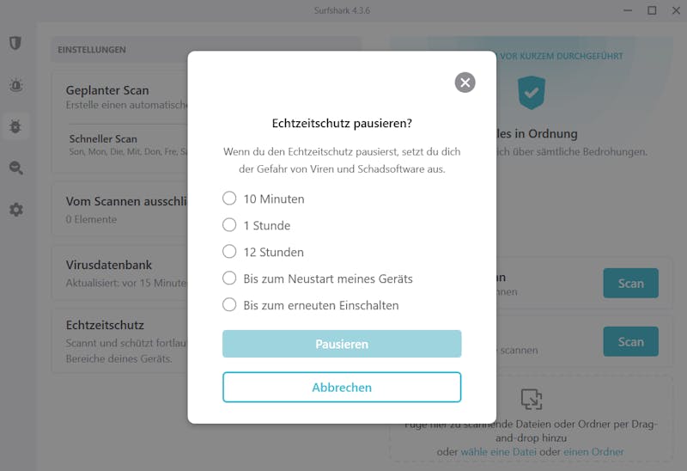Open the Alert siren sidebar icon
The width and height of the screenshot is (687, 471).
click(15, 84)
